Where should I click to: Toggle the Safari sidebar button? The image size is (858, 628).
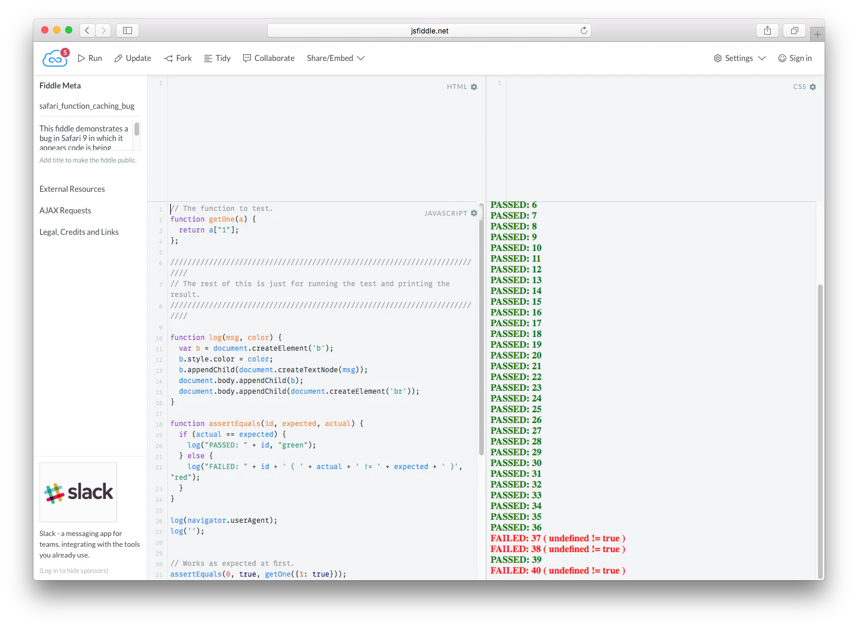[127, 30]
